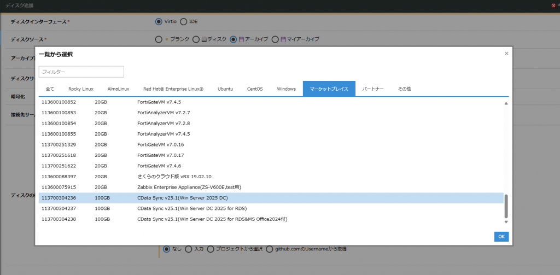Screen dimensions: 560x275
Task: Select row さくらのクラウド版 vRX 19.02.10
Action: 271,177
